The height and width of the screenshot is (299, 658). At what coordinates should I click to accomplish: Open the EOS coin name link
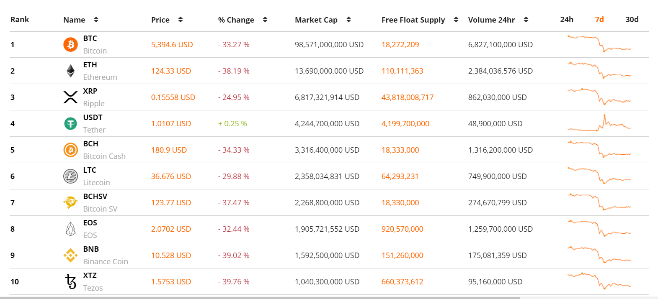coord(90,235)
